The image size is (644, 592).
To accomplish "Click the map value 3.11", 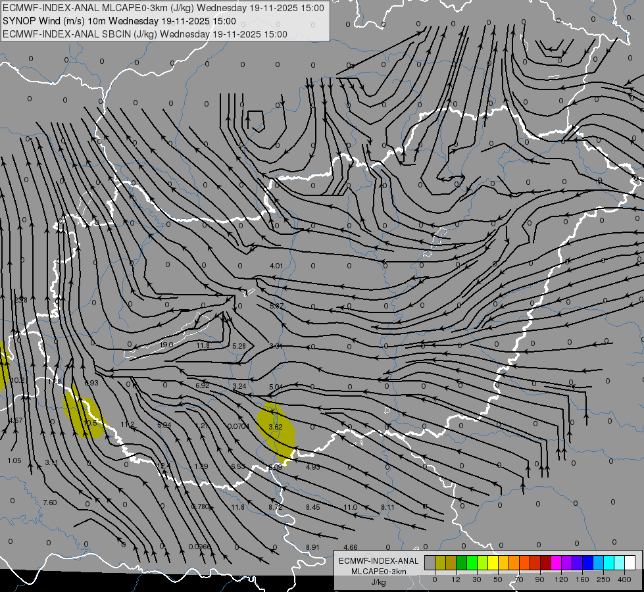I will tap(51, 462).
